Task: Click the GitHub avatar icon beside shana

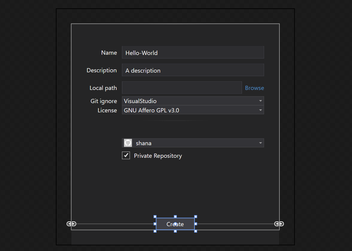Action: click(x=128, y=143)
